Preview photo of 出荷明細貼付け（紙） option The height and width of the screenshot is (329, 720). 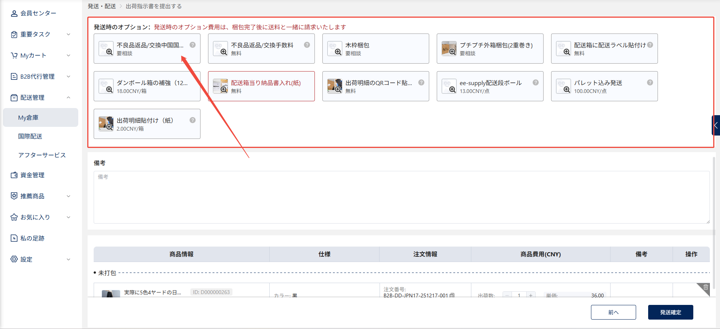point(106,124)
